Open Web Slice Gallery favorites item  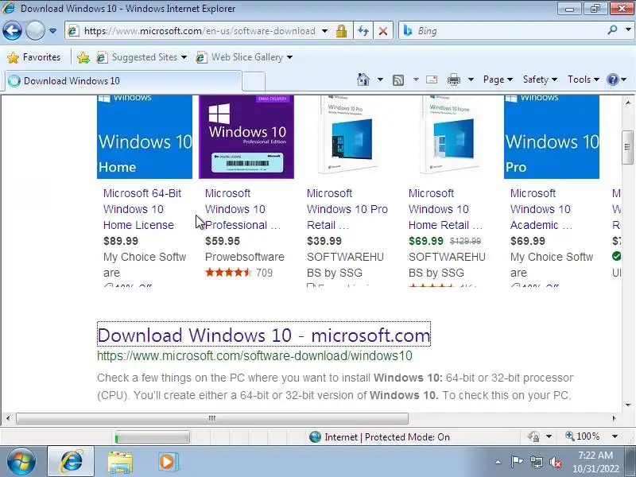point(244,57)
